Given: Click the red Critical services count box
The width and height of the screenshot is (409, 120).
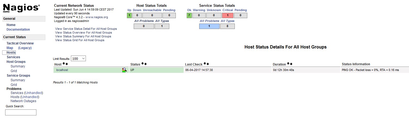Looking at the screenshot, I should click(x=227, y=15).
